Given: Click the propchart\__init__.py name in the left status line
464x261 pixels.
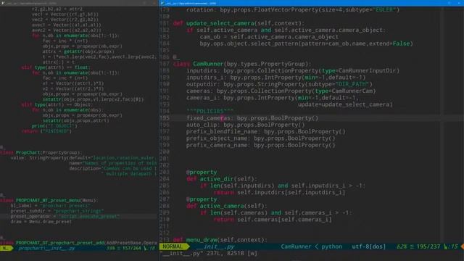Looking at the screenshot, I should (x=47, y=248).
